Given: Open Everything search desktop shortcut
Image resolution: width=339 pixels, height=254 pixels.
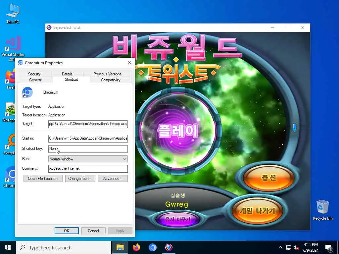Looking at the screenshot, I should pyautogui.click(x=10, y=144).
